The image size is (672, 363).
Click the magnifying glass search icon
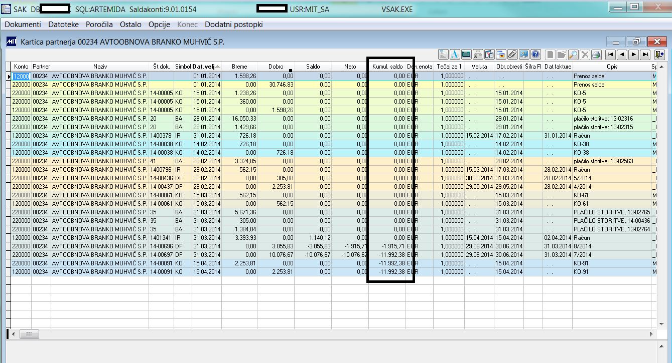[x=573, y=55]
